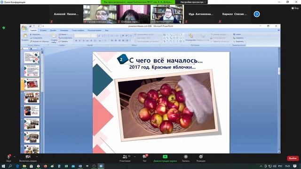Click the green Share Screen button
Image resolution: width=301 pixels, height=169 pixels.
(x=165, y=158)
